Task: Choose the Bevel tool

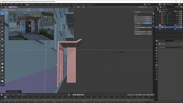Action: (2, 54)
